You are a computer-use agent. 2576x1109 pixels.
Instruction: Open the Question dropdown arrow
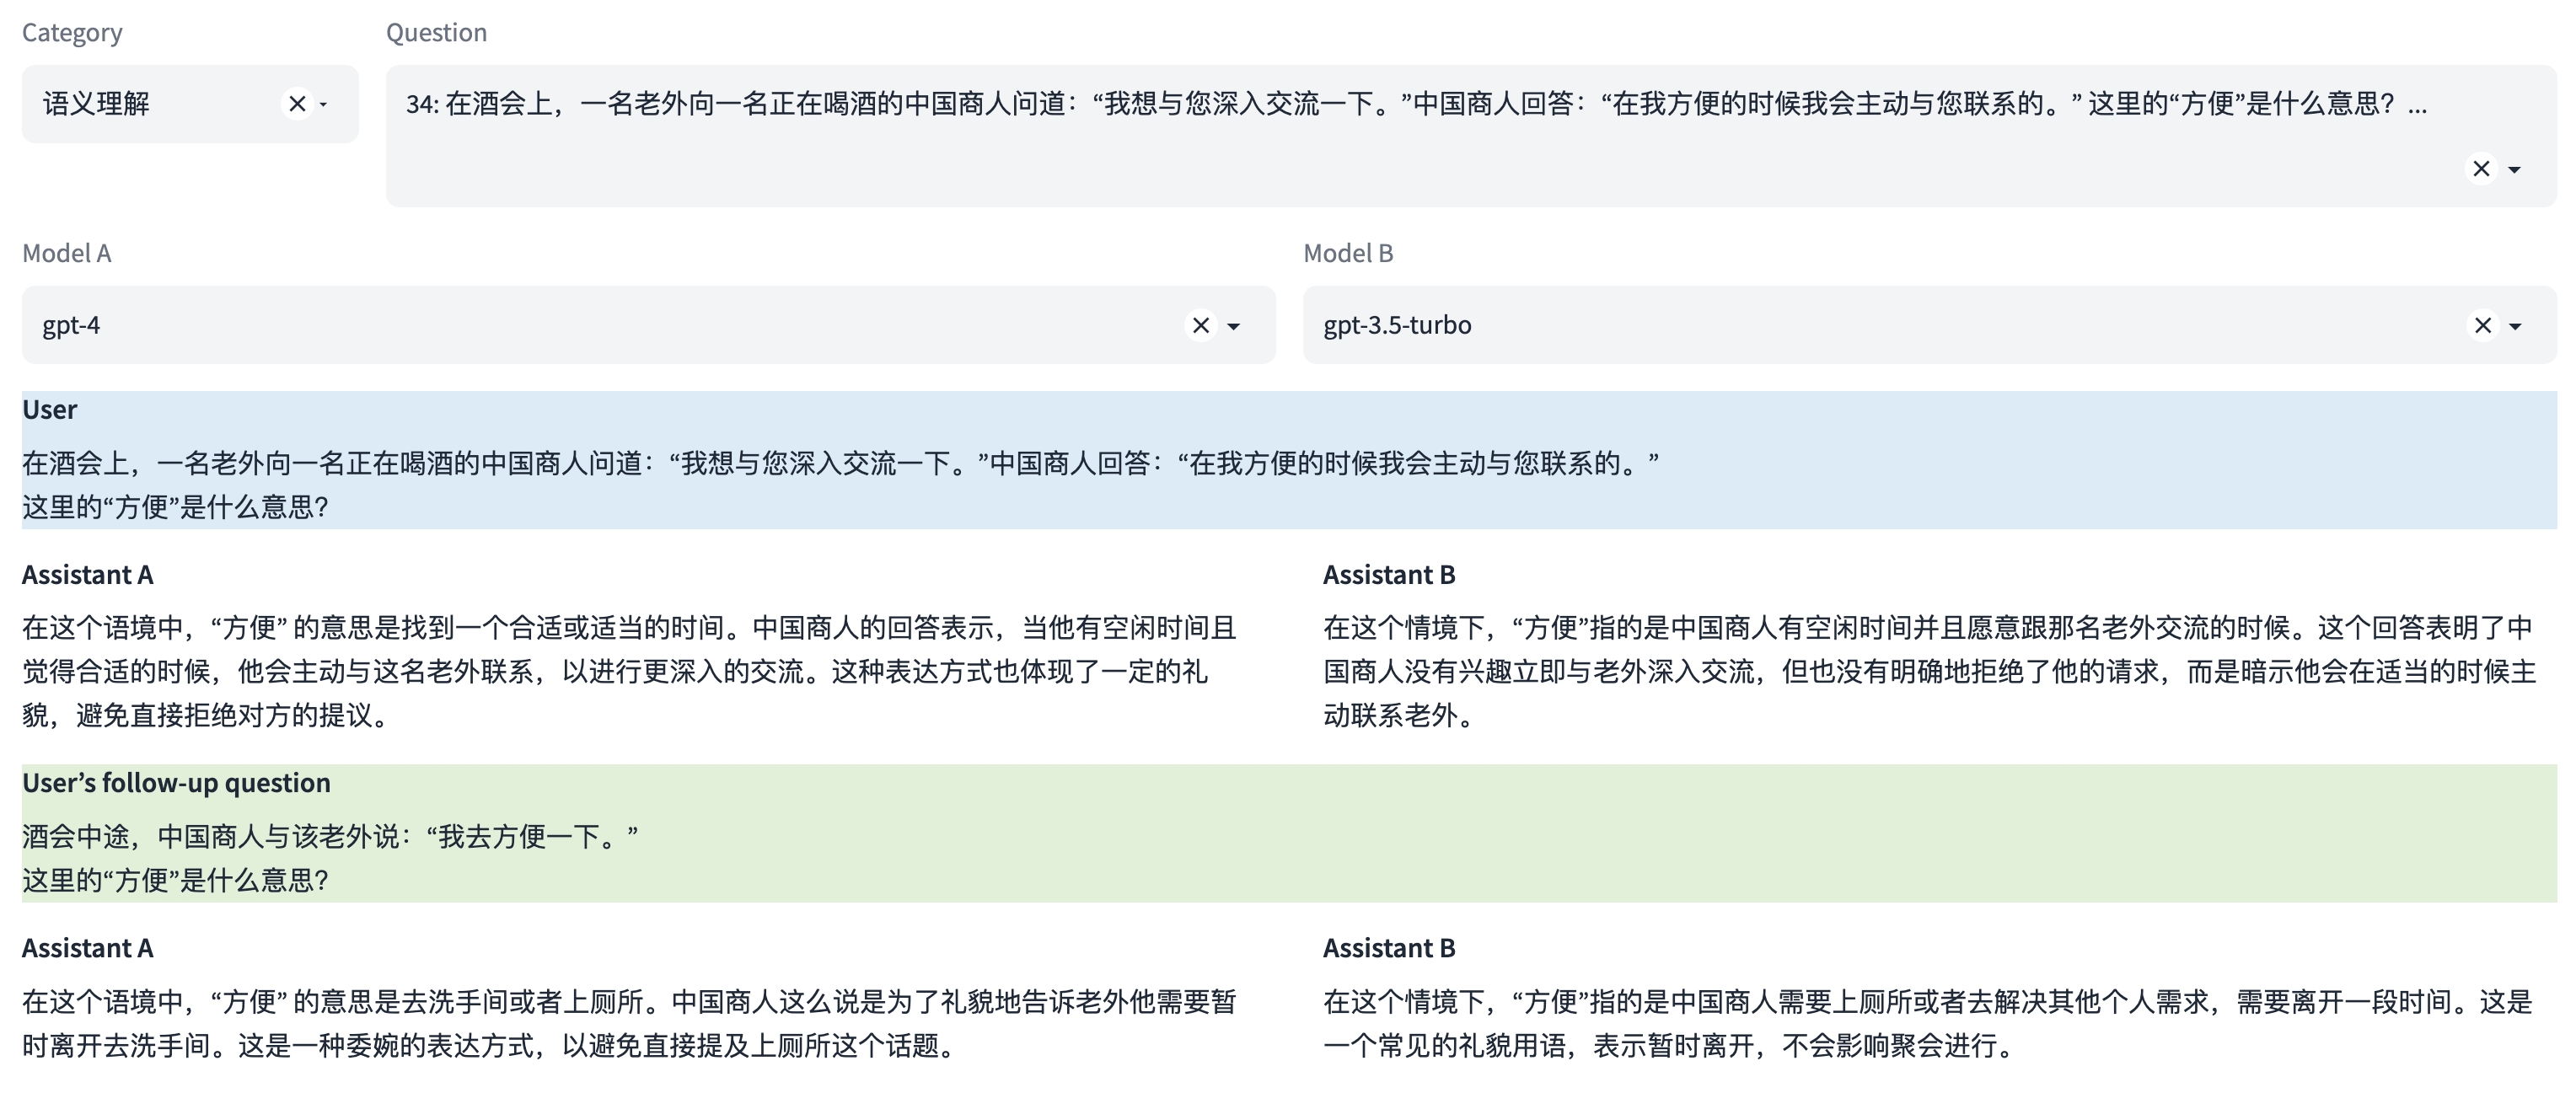pos(2515,170)
